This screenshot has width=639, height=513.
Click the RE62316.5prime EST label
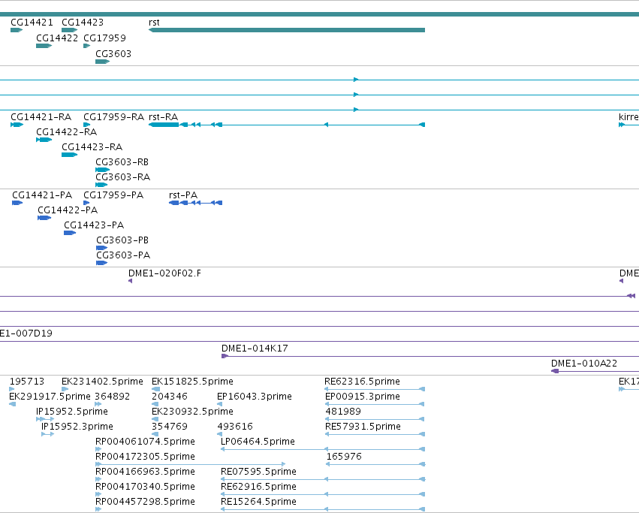tap(362, 382)
